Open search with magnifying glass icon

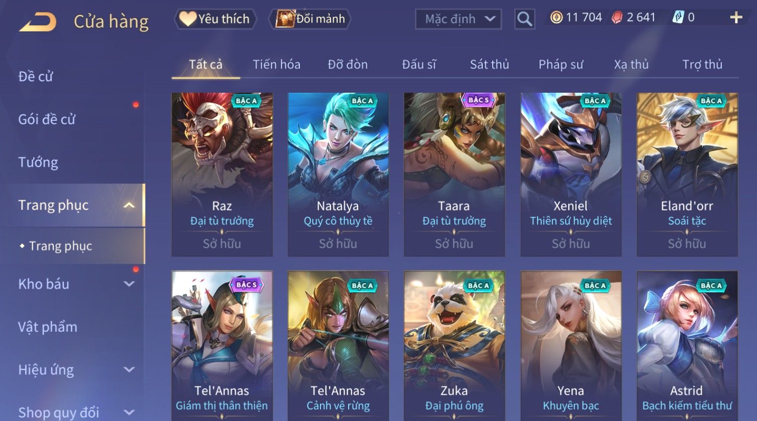click(x=524, y=19)
